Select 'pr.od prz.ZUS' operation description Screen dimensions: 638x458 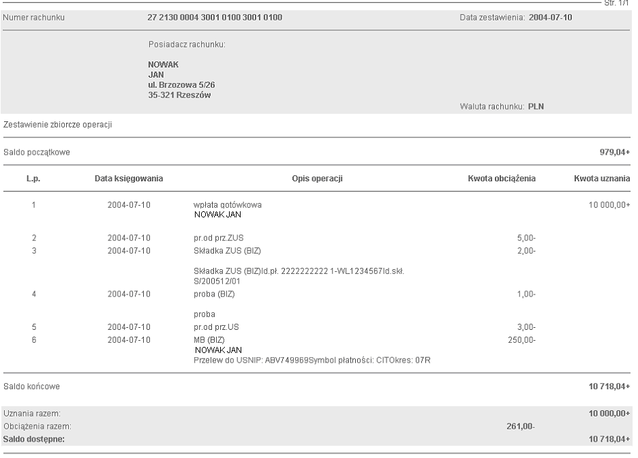tap(219, 238)
